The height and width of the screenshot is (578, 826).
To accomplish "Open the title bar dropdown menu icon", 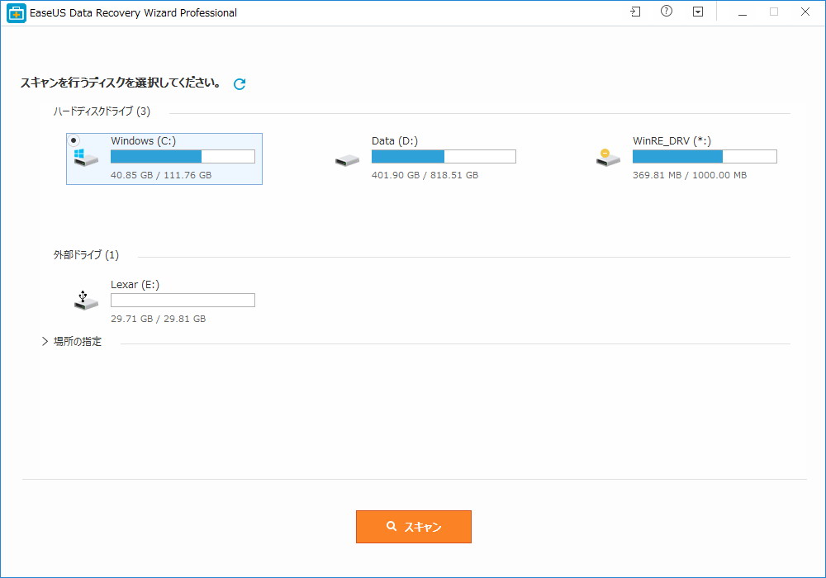I will tap(697, 12).
